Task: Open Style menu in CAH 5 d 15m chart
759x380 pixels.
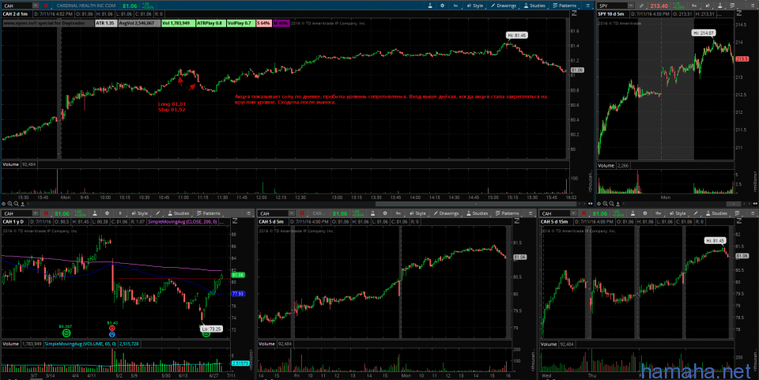Action: [x=678, y=213]
